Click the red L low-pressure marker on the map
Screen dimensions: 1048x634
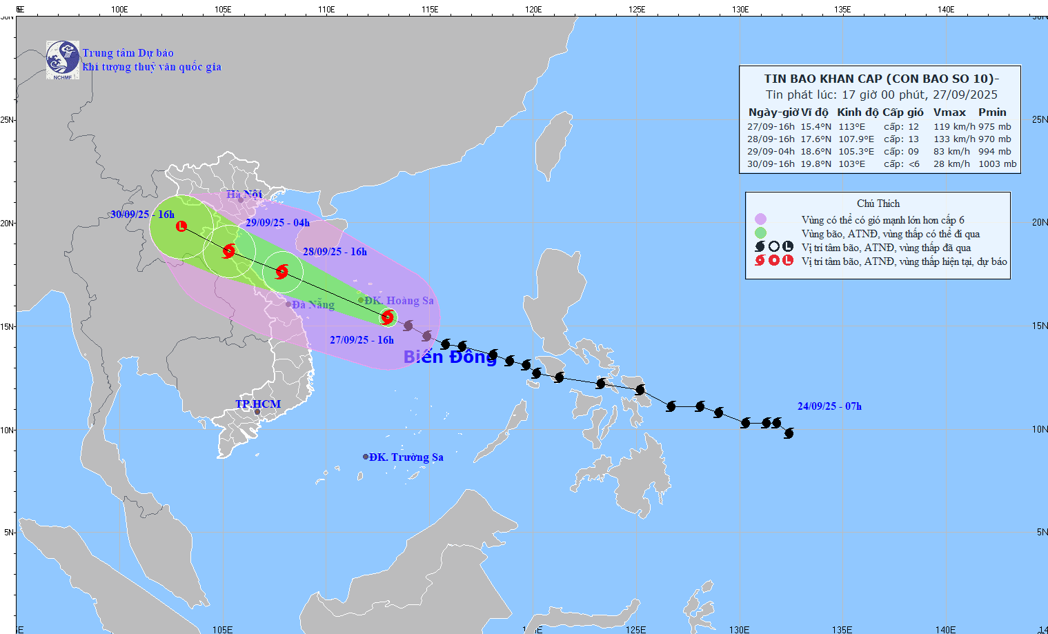pyautogui.click(x=181, y=226)
